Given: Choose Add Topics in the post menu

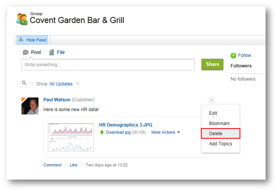Looking at the screenshot, I should coord(220,144).
